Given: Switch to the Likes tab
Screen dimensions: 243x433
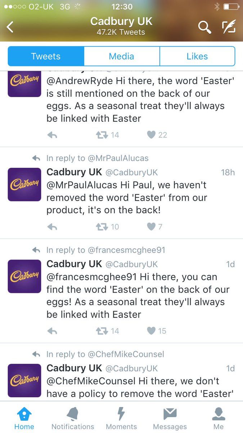Looking at the screenshot, I should tap(197, 56).
